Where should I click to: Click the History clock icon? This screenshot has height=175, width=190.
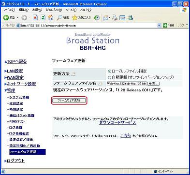tap(97, 18)
